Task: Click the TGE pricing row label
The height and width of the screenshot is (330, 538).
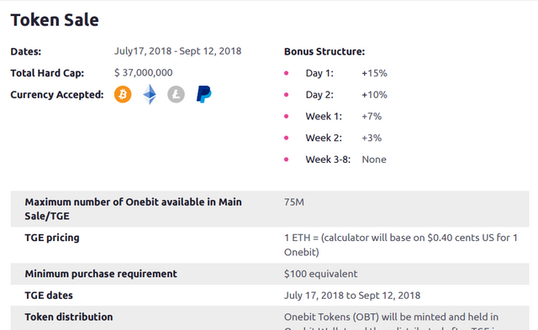Action: pyautogui.click(x=52, y=238)
